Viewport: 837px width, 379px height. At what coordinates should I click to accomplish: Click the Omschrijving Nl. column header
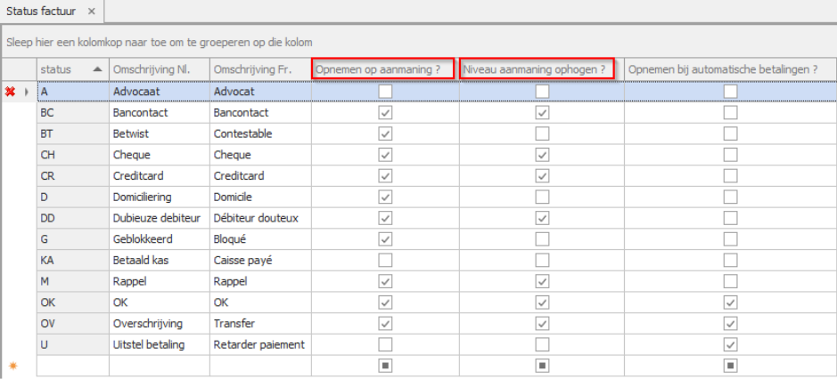[159, 69]
